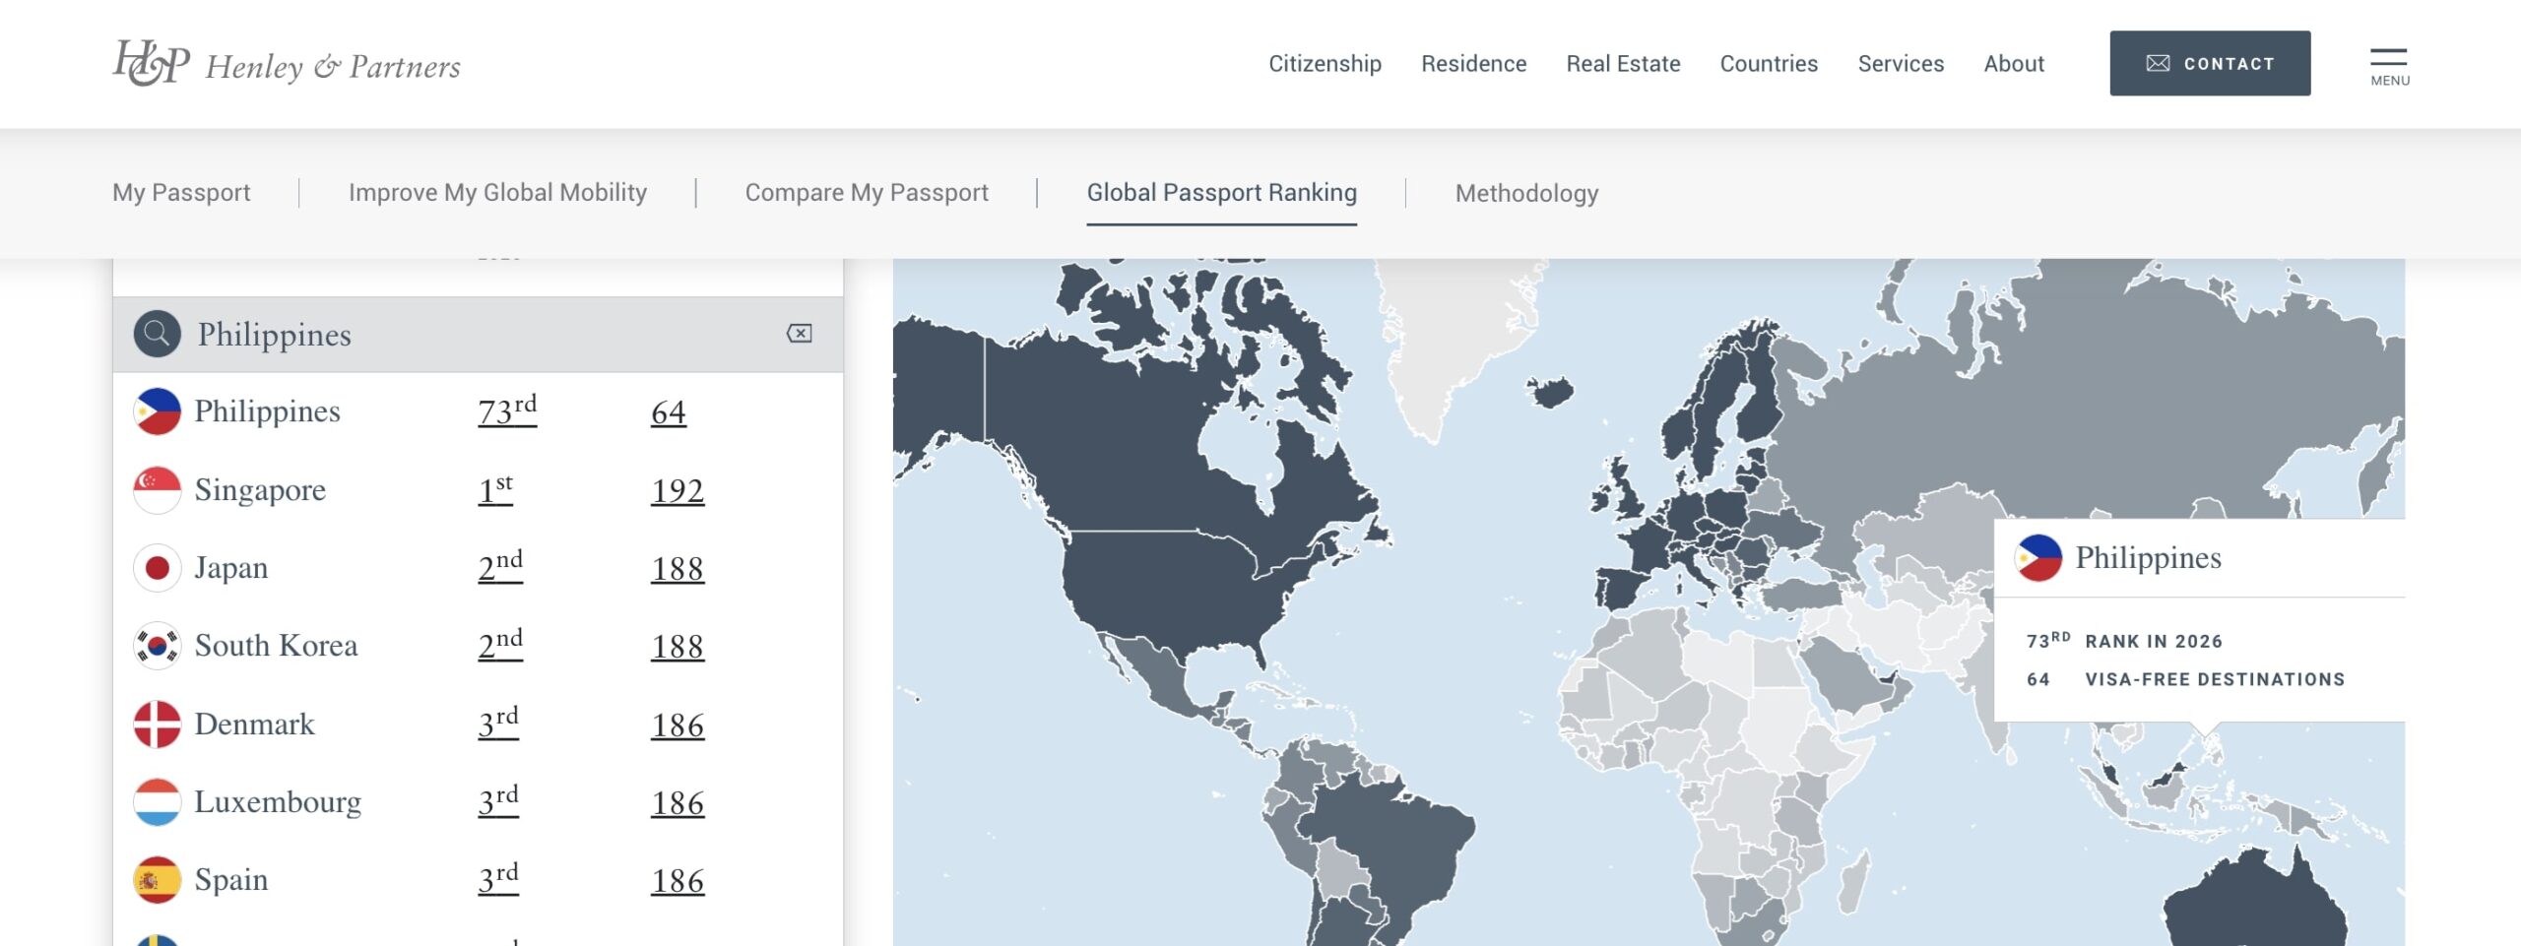
Task: Expand the Services nav menu
Action: 1901,64
